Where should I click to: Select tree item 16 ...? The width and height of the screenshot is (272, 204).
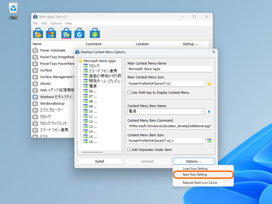click(93, 142)
